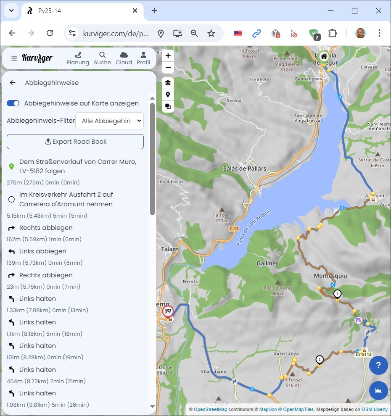Image resolution: width=391 pixels, height=416 pixels.
Task: Switch to the Cloud tab
Action: (x=124, y=58)
